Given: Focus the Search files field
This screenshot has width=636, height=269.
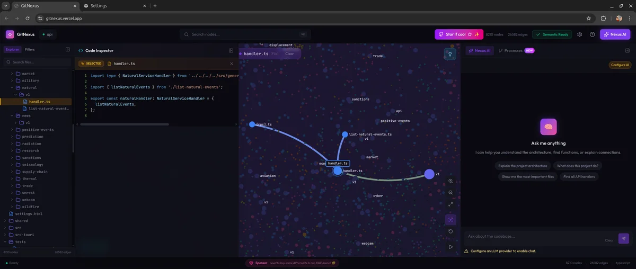Looking at the screenshot, I should pos(37,62).
